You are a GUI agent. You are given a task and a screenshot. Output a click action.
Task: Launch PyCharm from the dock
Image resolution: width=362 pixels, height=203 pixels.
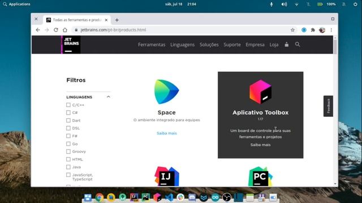(x=146, y=197)
